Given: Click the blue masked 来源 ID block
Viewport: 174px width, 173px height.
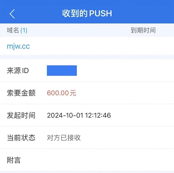Looking at the screenshot, I should click(62, 70).
